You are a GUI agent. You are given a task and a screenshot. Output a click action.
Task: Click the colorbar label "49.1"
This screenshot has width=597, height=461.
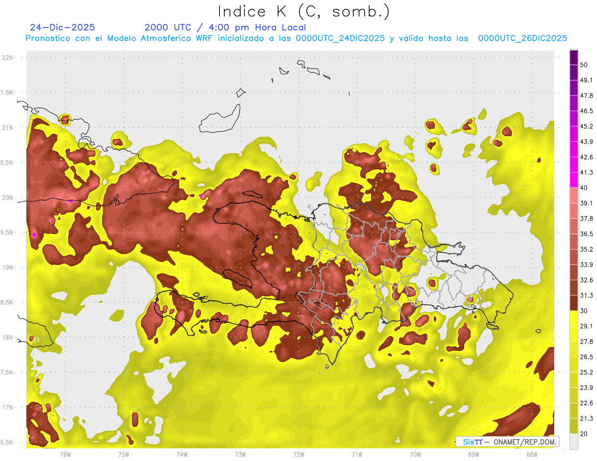(x=587, y=80)
